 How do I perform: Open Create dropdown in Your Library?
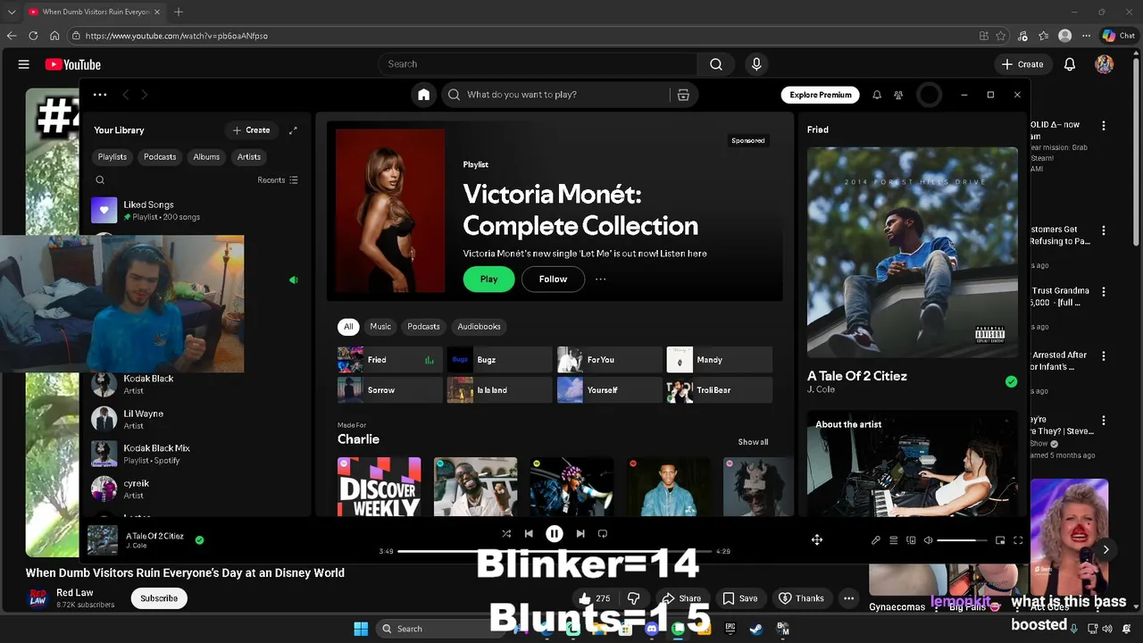251,130
